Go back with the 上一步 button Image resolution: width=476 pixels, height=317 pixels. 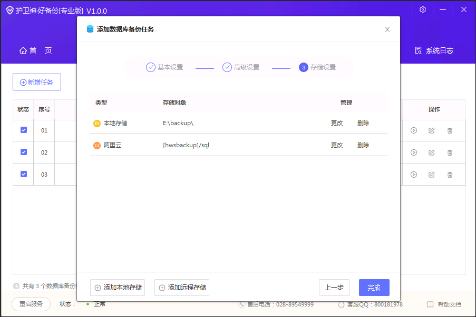[334, 288]
